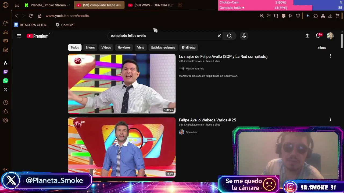Open the M messenger icon in sidebar

click(5, 50)
